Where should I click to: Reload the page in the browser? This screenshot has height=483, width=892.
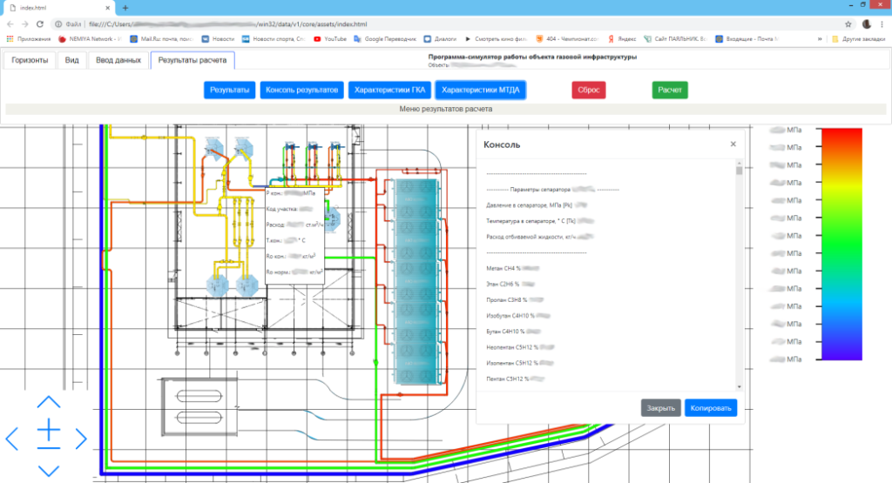pyautogui.click(x=39, y=23)
